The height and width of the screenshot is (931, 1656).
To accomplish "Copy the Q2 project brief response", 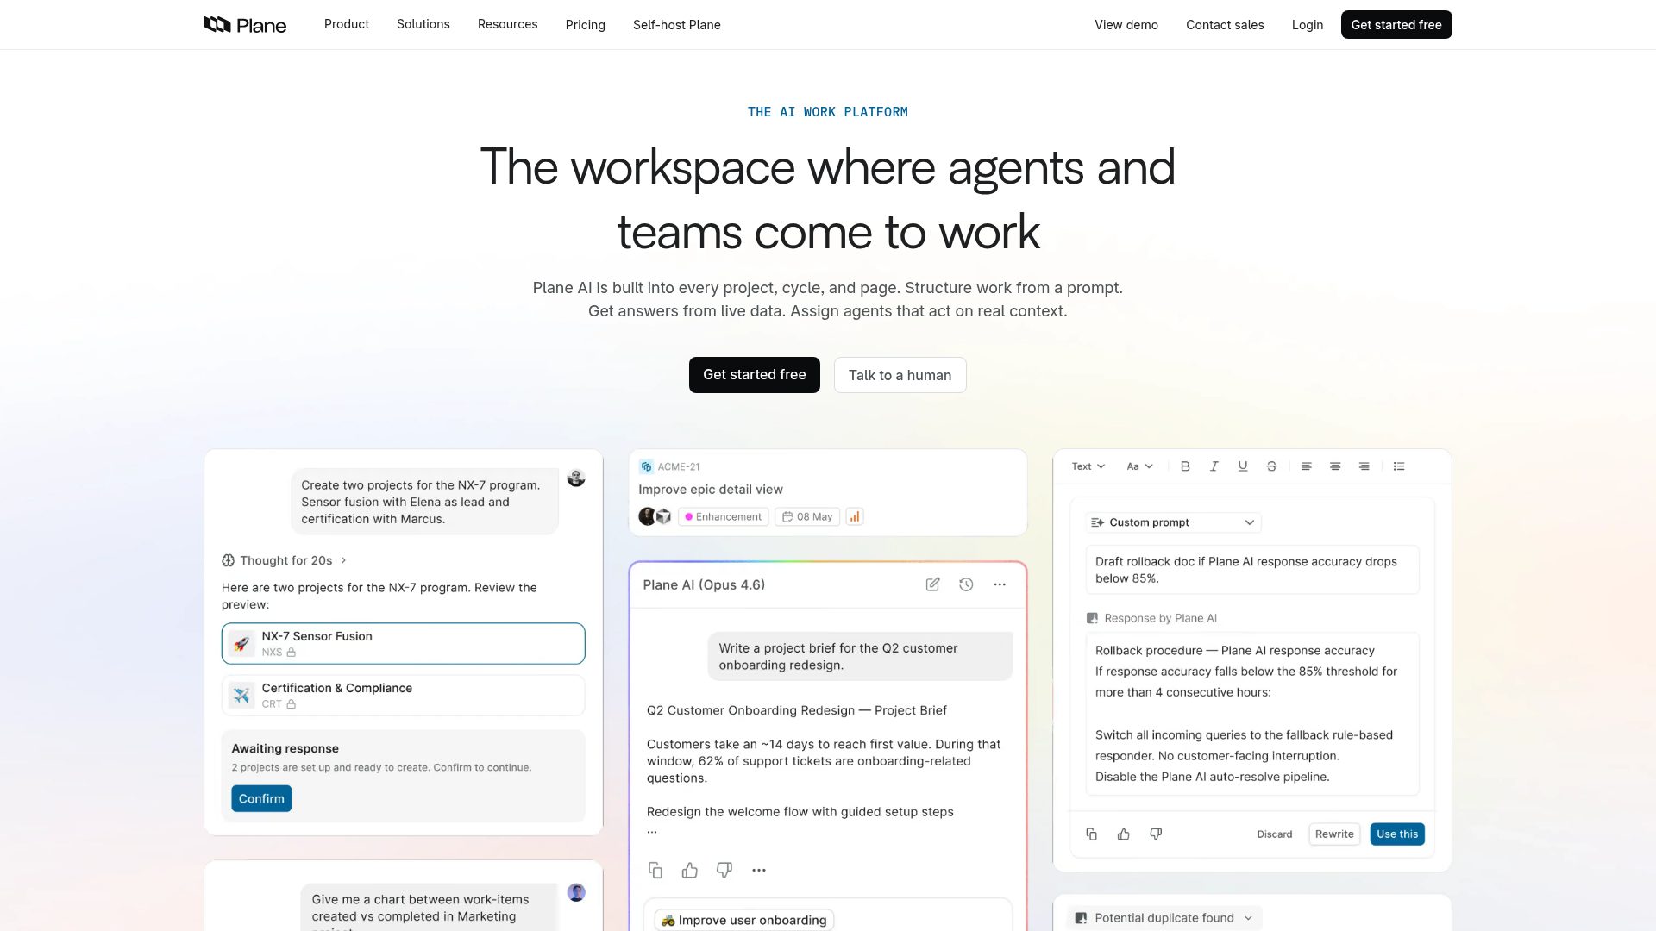I will click(x=655, y=871).
